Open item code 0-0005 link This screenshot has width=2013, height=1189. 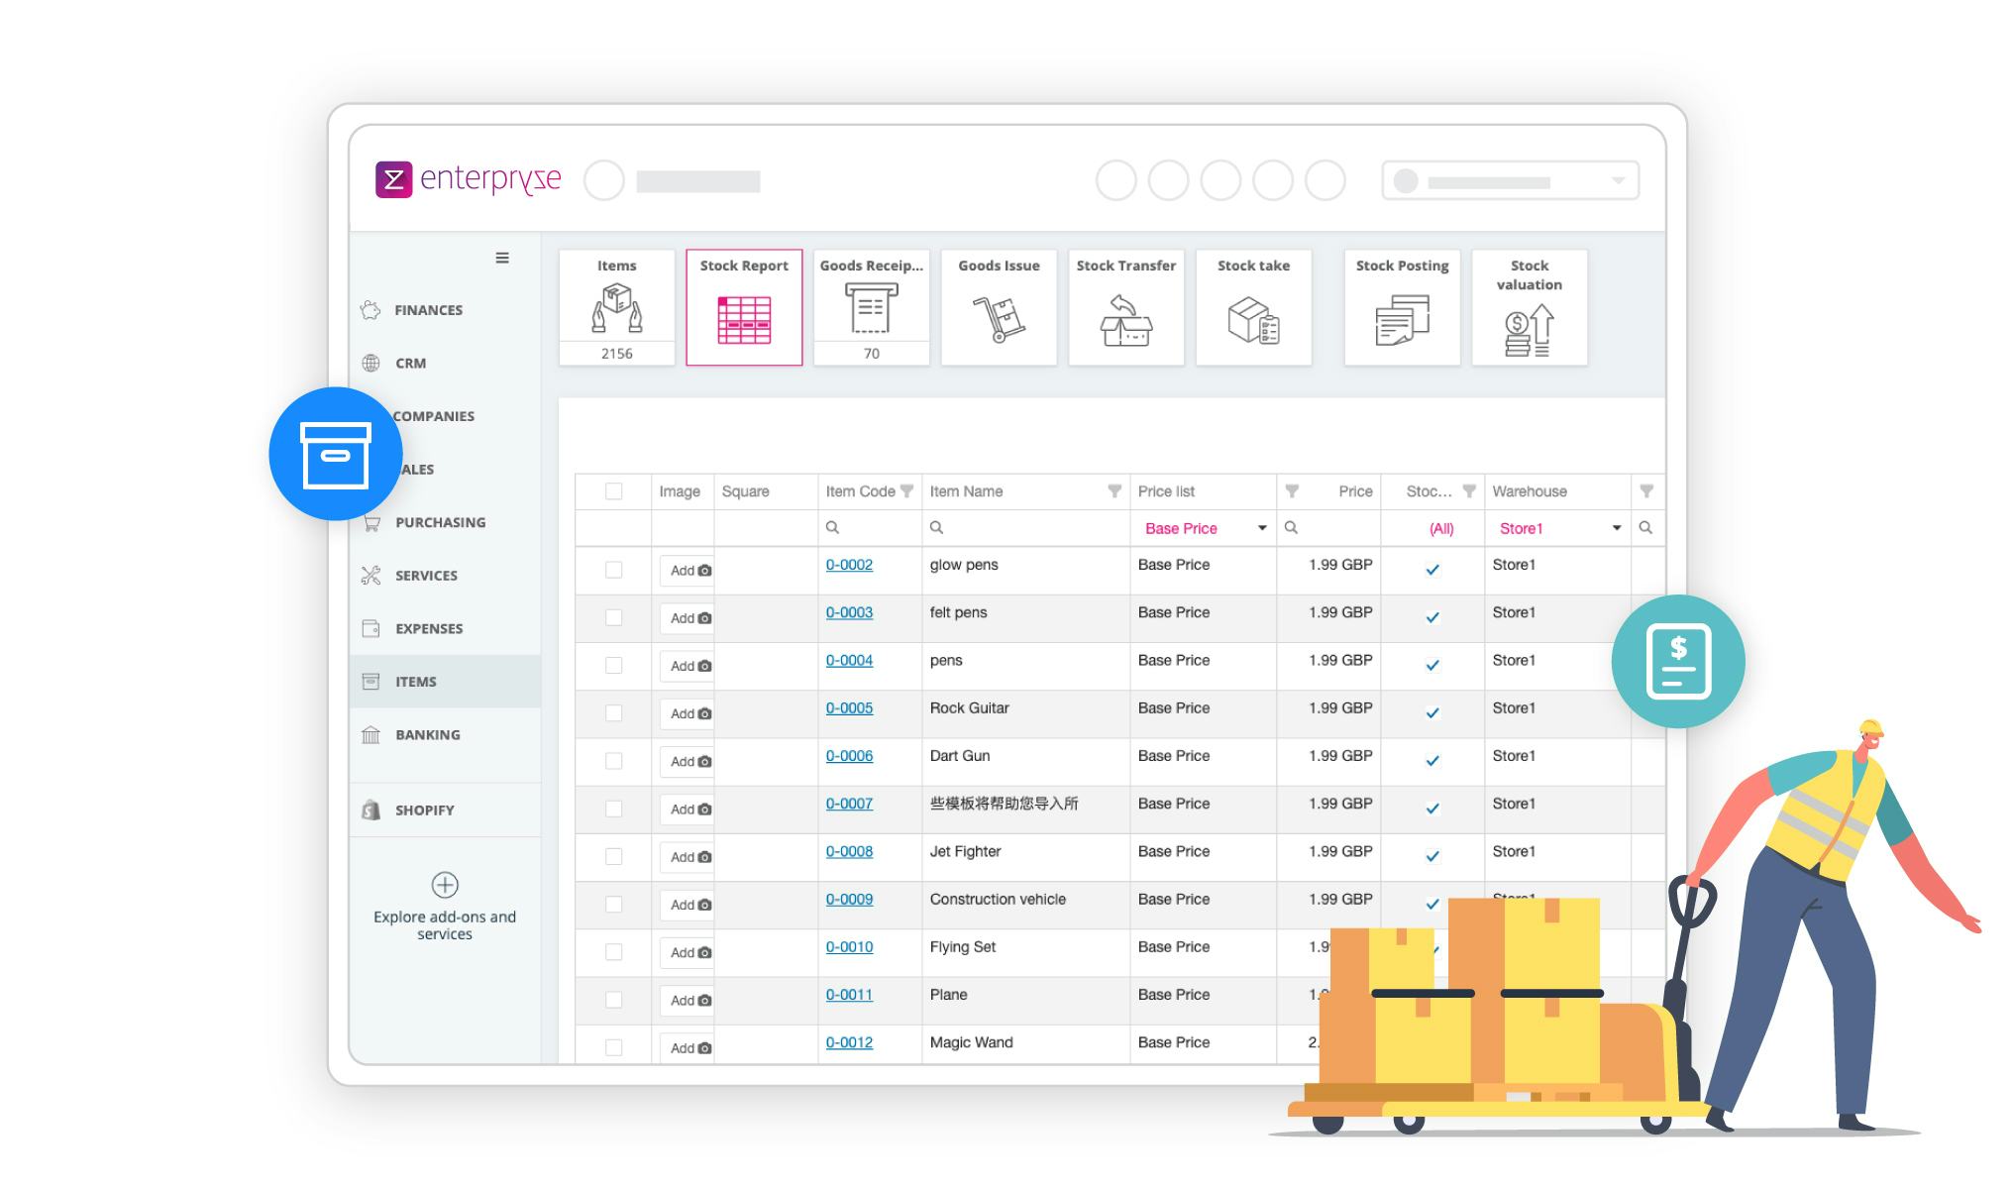[849, 707]
